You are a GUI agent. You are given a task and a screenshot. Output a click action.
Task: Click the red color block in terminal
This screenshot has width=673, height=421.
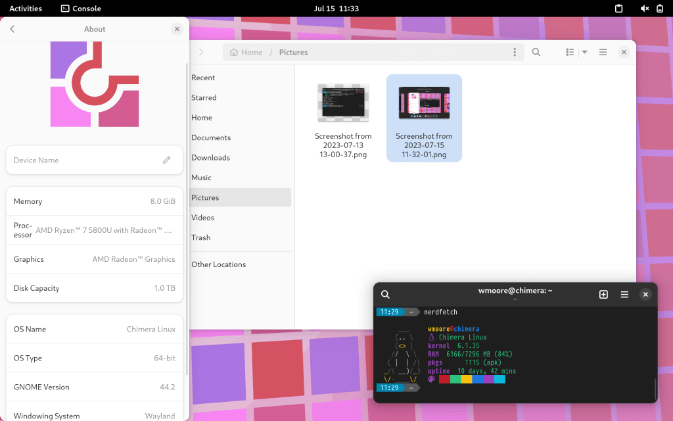444,379
